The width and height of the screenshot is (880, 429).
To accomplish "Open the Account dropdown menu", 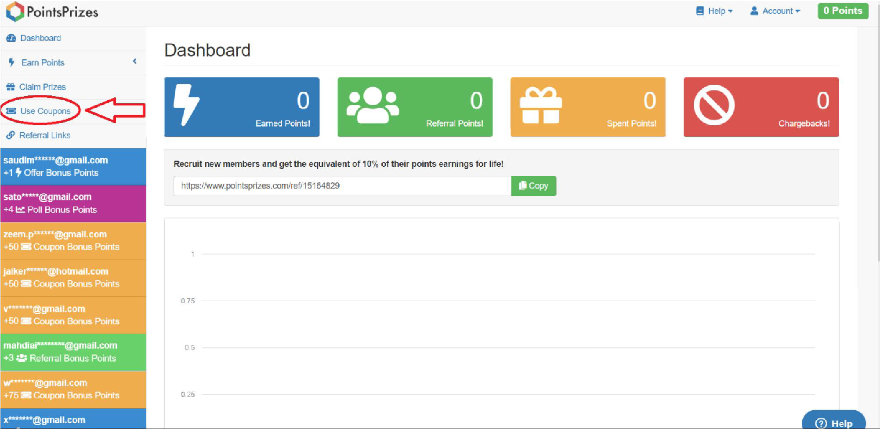I will pyautogui.click(x=775, y=11).
